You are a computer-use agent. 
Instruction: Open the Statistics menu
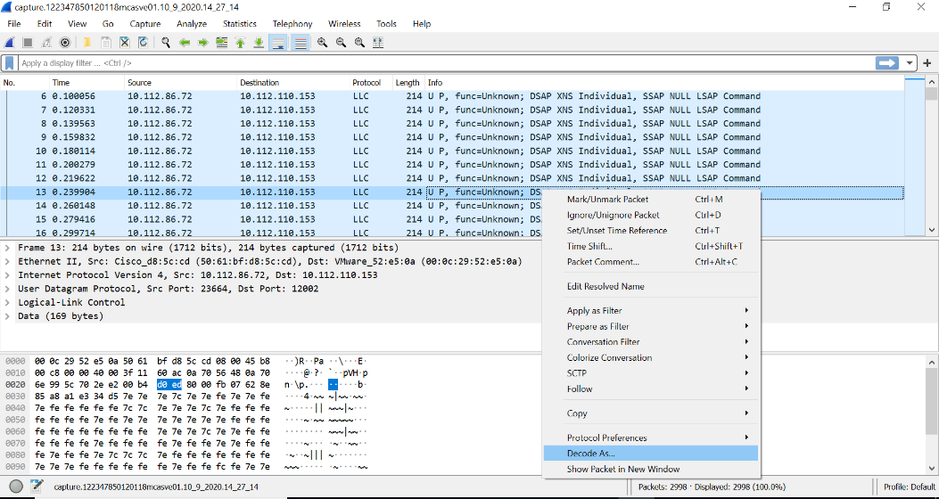pos(239,24)
